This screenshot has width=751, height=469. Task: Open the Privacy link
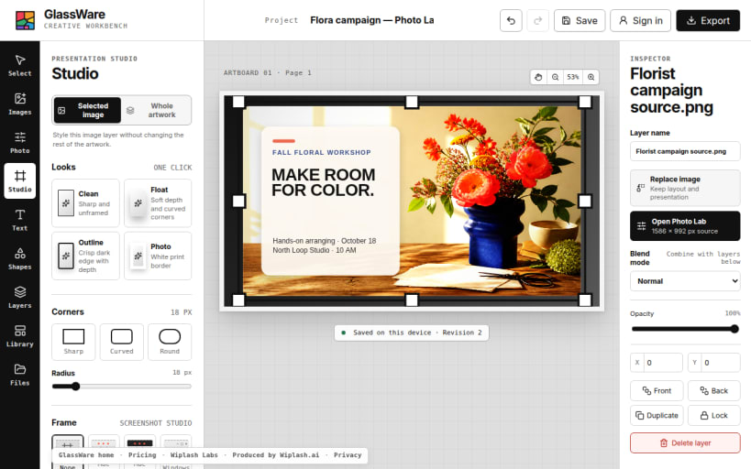348,455
